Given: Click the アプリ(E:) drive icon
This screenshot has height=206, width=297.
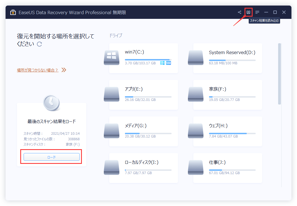Looking at the screenshot, I should point(112,94).
